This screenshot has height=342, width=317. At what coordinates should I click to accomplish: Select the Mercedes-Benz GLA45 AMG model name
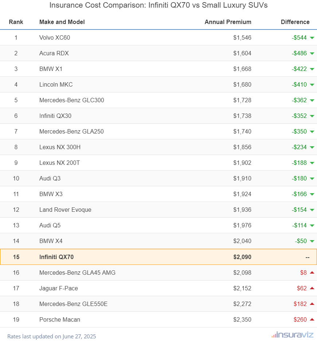(x=77, y=273)
